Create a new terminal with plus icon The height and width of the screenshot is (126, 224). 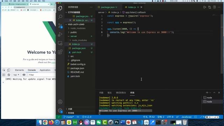coord(207,92)
